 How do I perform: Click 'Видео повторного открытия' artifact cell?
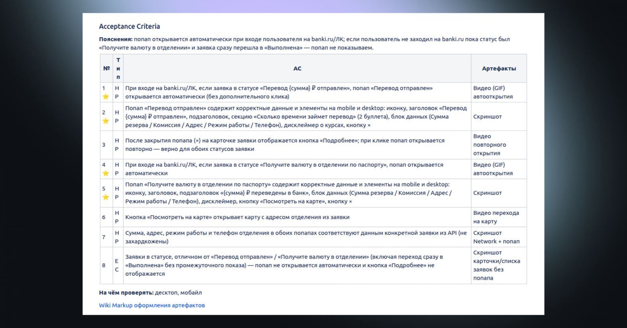pyautogui.click(x=499, y=145)
